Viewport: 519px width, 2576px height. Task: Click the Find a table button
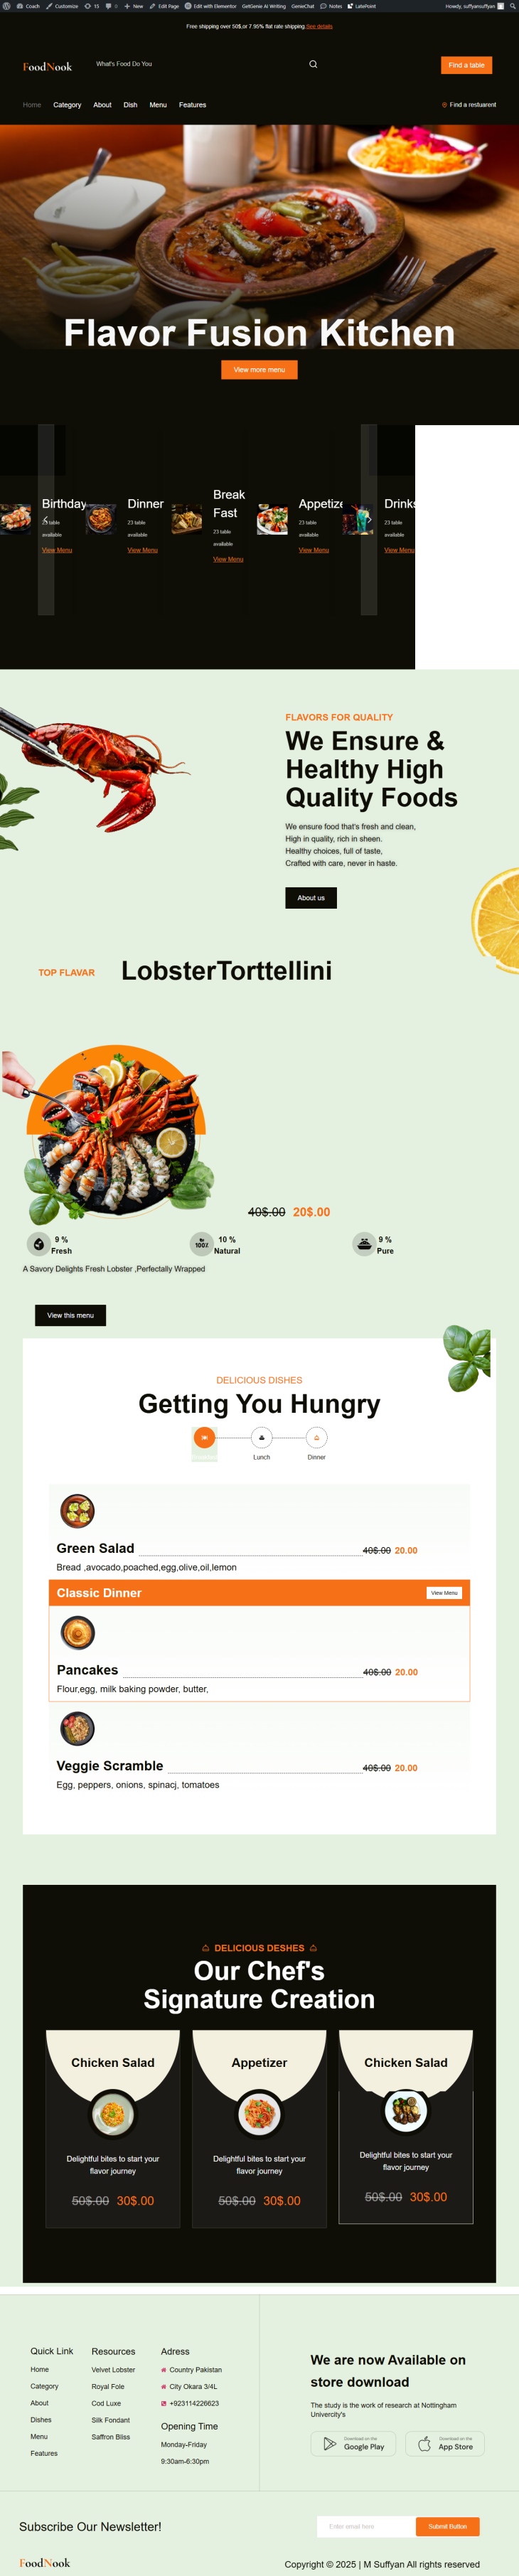click(466, 65)
